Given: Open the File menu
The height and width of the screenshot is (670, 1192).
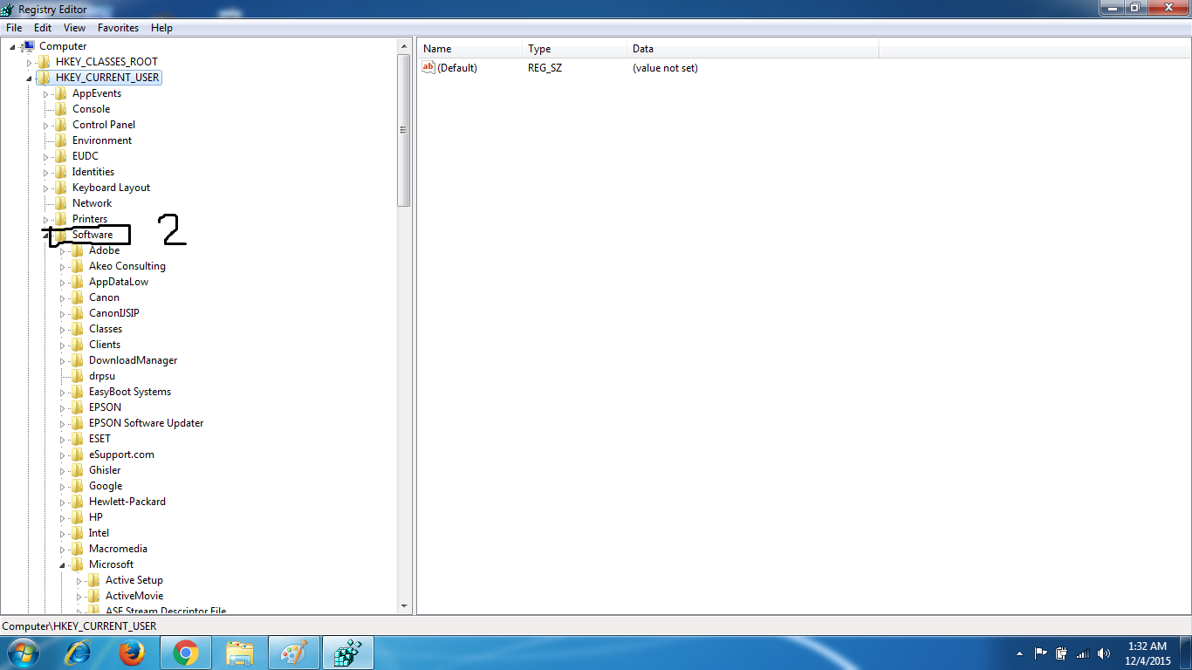Looking at the screenshot, I should (14, 28).
